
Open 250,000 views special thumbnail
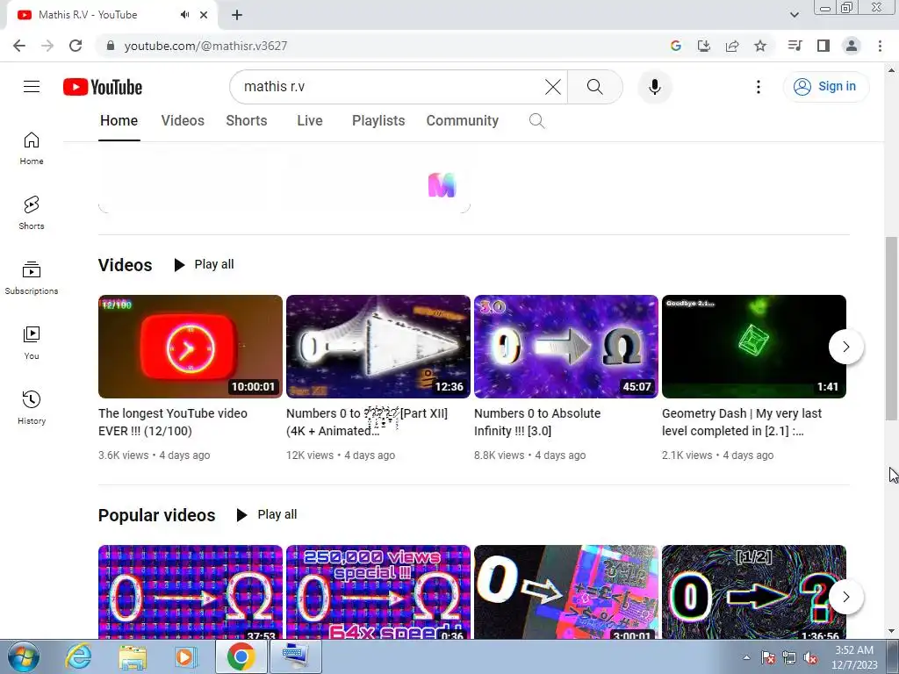pyautogui.click(x=378, y=592)
